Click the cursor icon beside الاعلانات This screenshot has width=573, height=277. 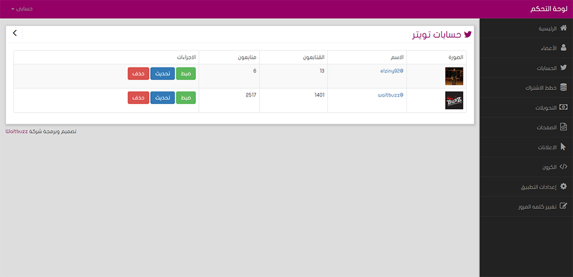[x=563, y=147]
